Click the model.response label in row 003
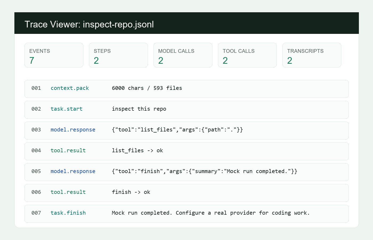 pyautogui.click(x=73, y=130)
